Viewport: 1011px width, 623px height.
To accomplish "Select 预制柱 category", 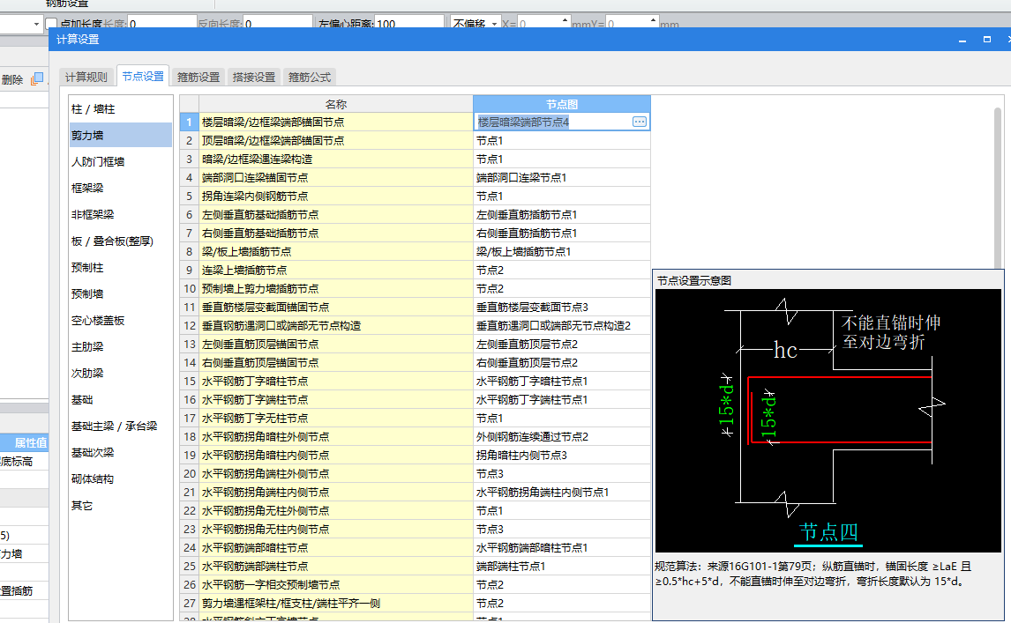I will tap(121, 267).
